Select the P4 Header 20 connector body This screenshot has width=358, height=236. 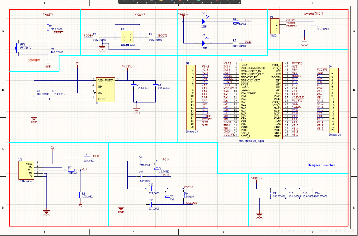click(334, 100)
